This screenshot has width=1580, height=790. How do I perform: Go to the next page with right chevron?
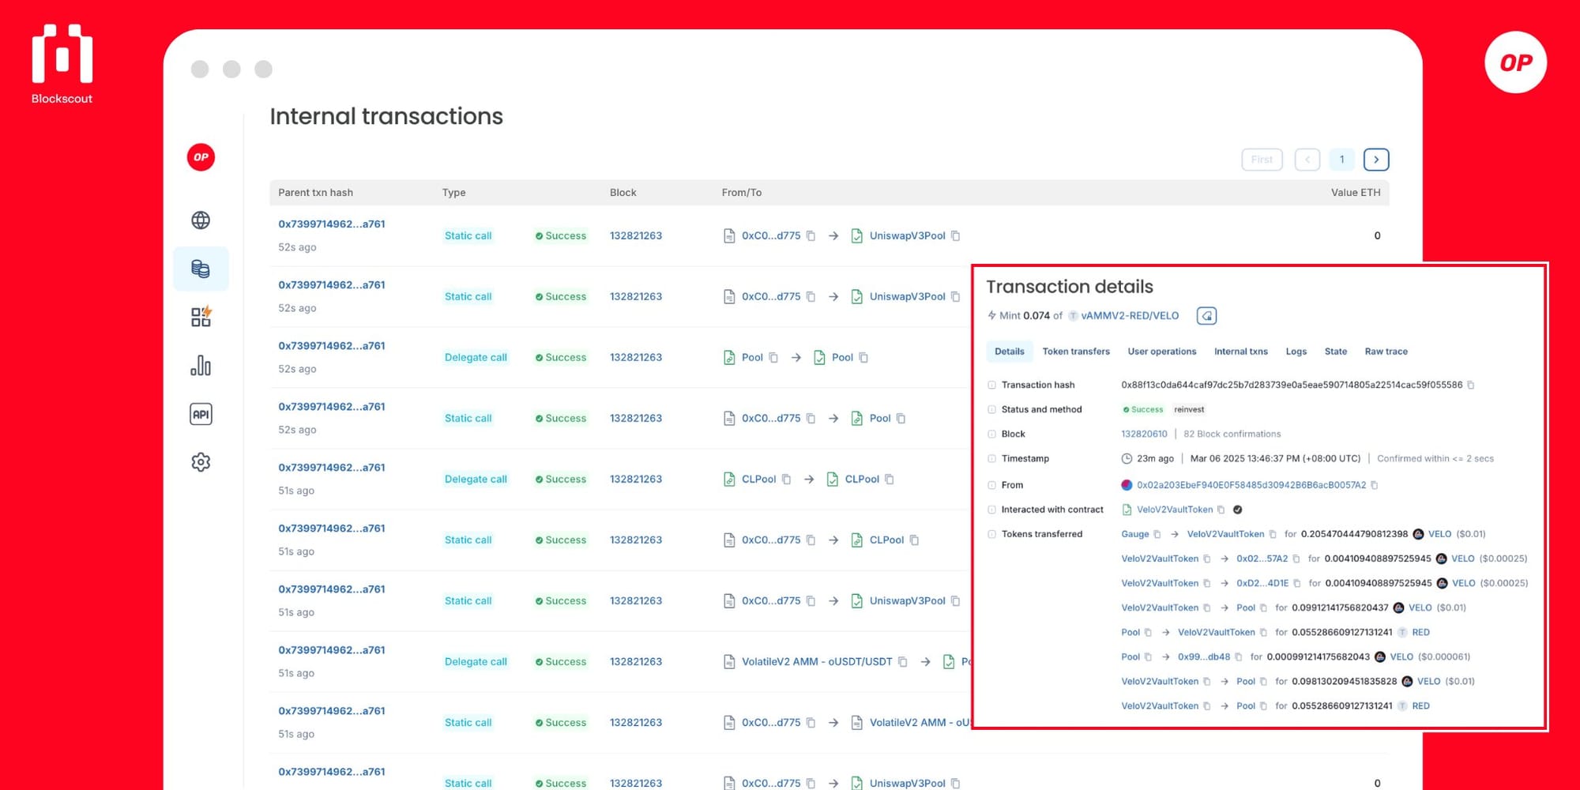(1376, 160)
